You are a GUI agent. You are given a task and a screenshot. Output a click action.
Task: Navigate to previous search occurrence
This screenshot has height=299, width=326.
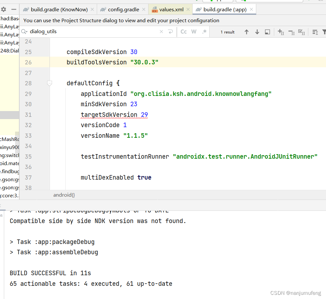tap(247, 32)
